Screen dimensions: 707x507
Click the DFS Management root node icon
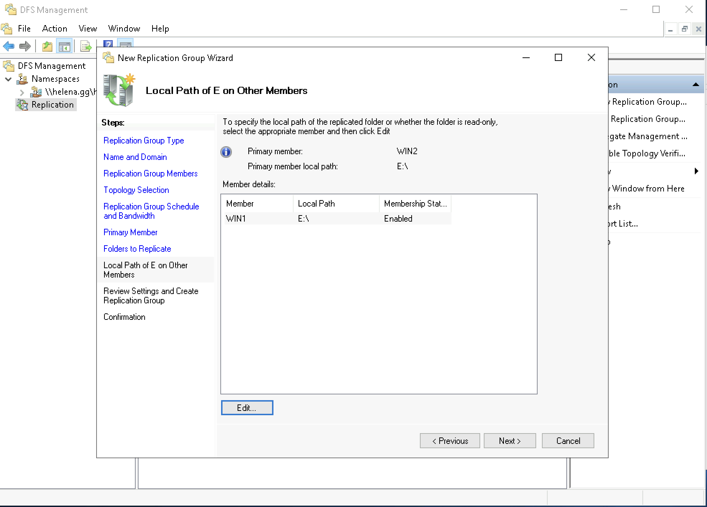(9, 66)
